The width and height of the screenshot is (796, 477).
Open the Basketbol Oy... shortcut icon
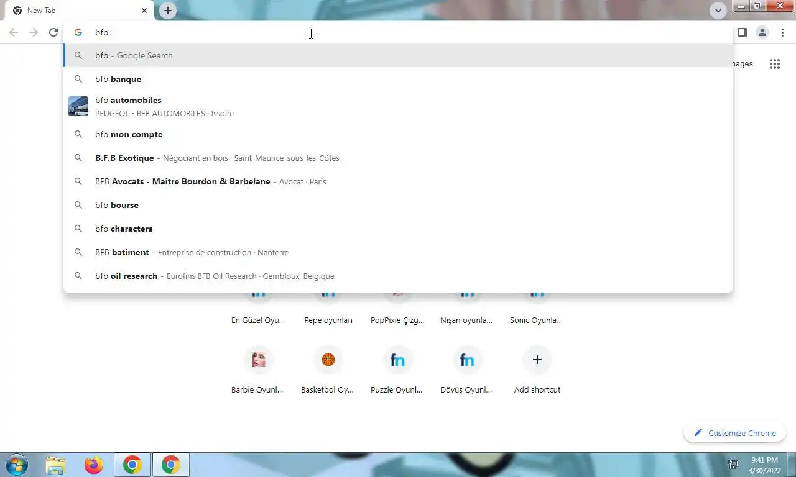coord(328,360)
